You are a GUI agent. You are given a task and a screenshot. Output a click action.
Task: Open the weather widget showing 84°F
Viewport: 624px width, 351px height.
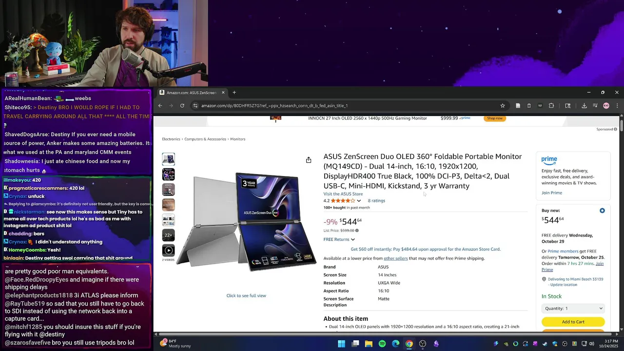[x=175, y=344]
